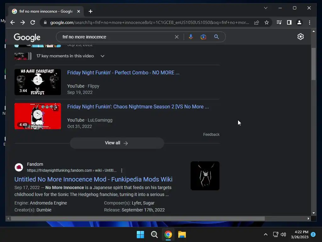This screenshot has width=322, height=242.
Task: Open 'Untitled No More Innocence Mod' wiki result
Action: pos(93,179)
